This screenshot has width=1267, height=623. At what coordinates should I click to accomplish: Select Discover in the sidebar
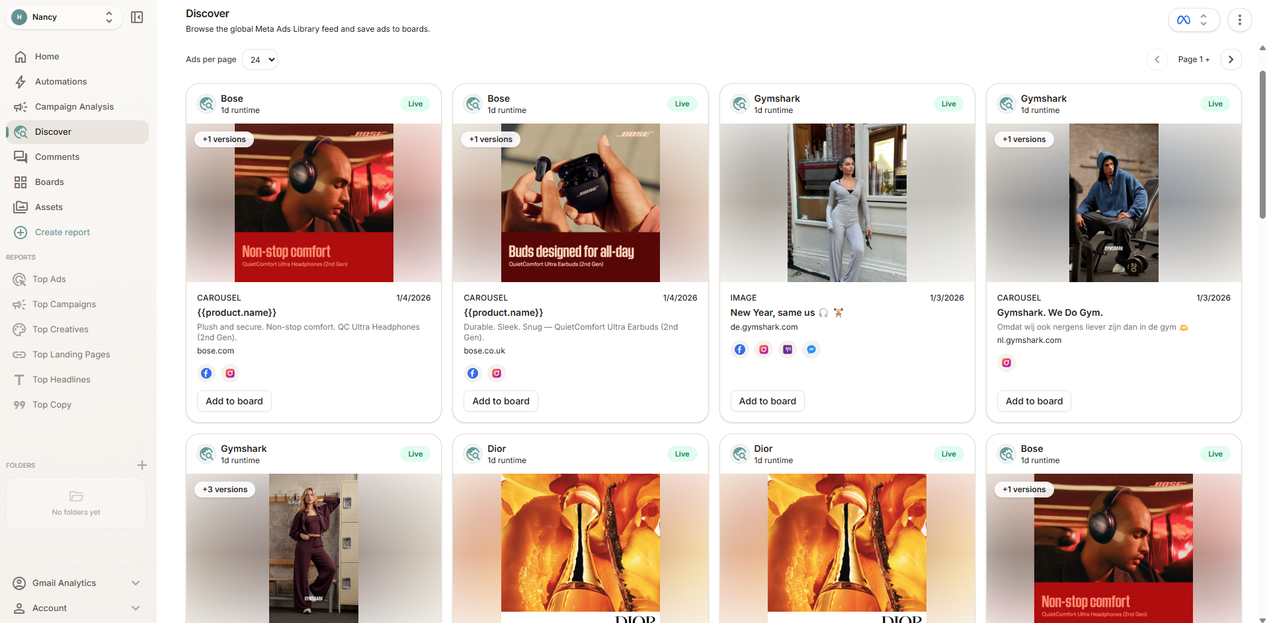[x=54, y=131]
